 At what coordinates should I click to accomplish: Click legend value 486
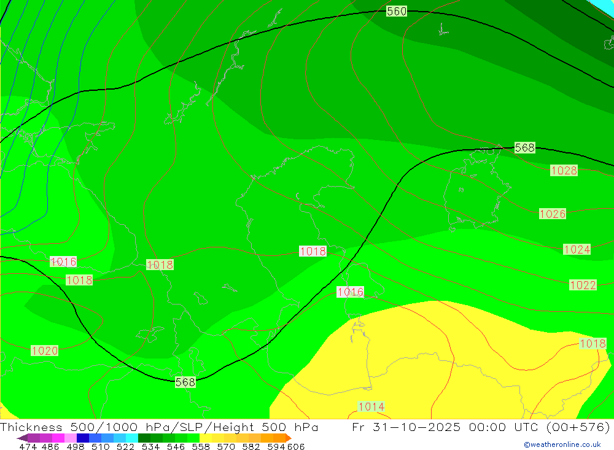[50, 446]
